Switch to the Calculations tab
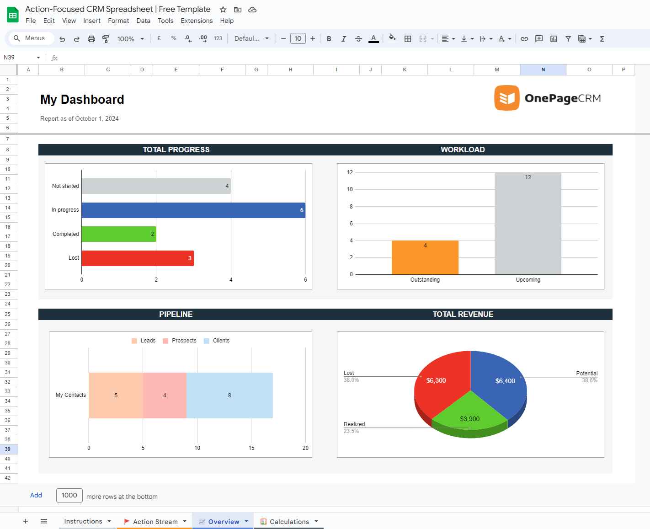This screenshot has width=650, height=529. point(289,521)
